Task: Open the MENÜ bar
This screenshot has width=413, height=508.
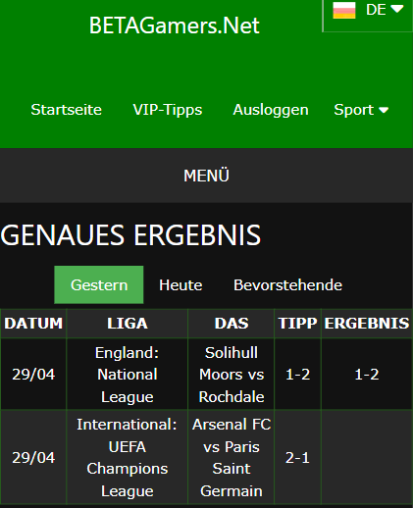Action: tap(206, 176)
